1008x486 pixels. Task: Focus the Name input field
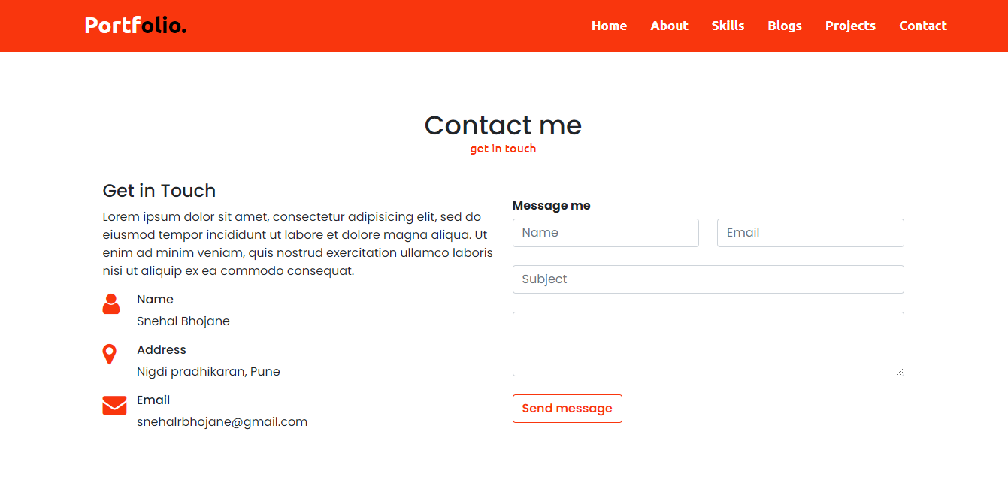tap(606, 233)
